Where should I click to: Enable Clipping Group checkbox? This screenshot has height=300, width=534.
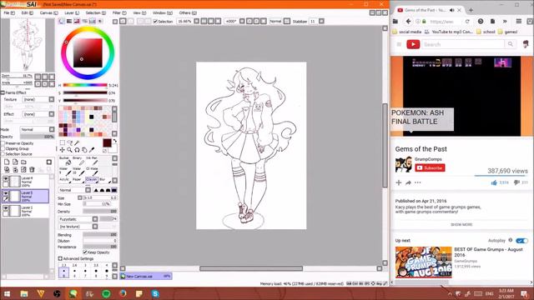[3, 148]
